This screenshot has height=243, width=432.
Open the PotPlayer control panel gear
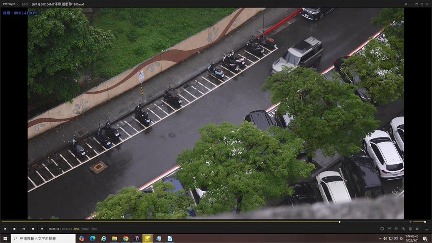417,229
